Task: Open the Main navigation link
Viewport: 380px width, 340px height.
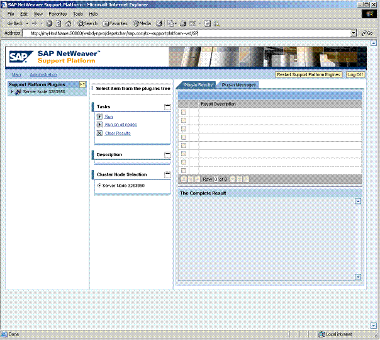Action: (x=16, y=75)
